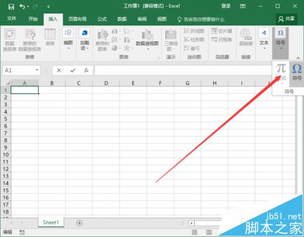Click the Cancel (X) formula bar button
Screen dimensions: 304x237
[59, 70]
